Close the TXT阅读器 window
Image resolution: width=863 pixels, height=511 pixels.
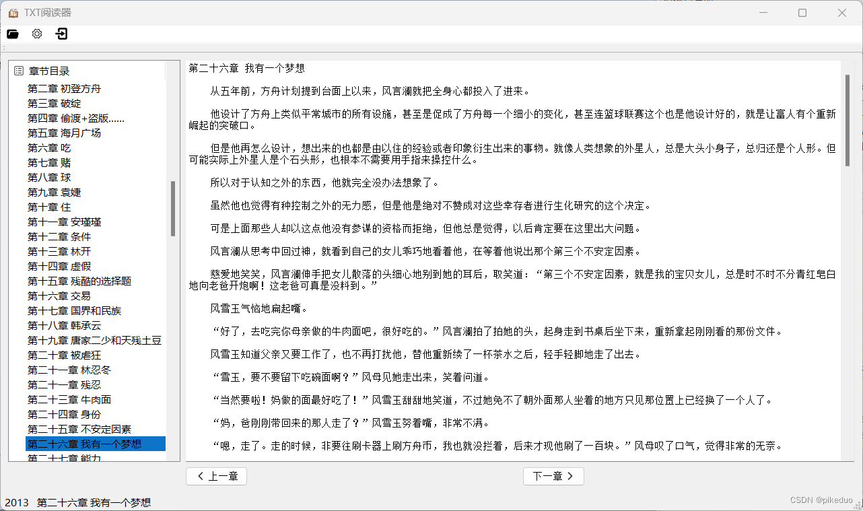pos(842,13)
